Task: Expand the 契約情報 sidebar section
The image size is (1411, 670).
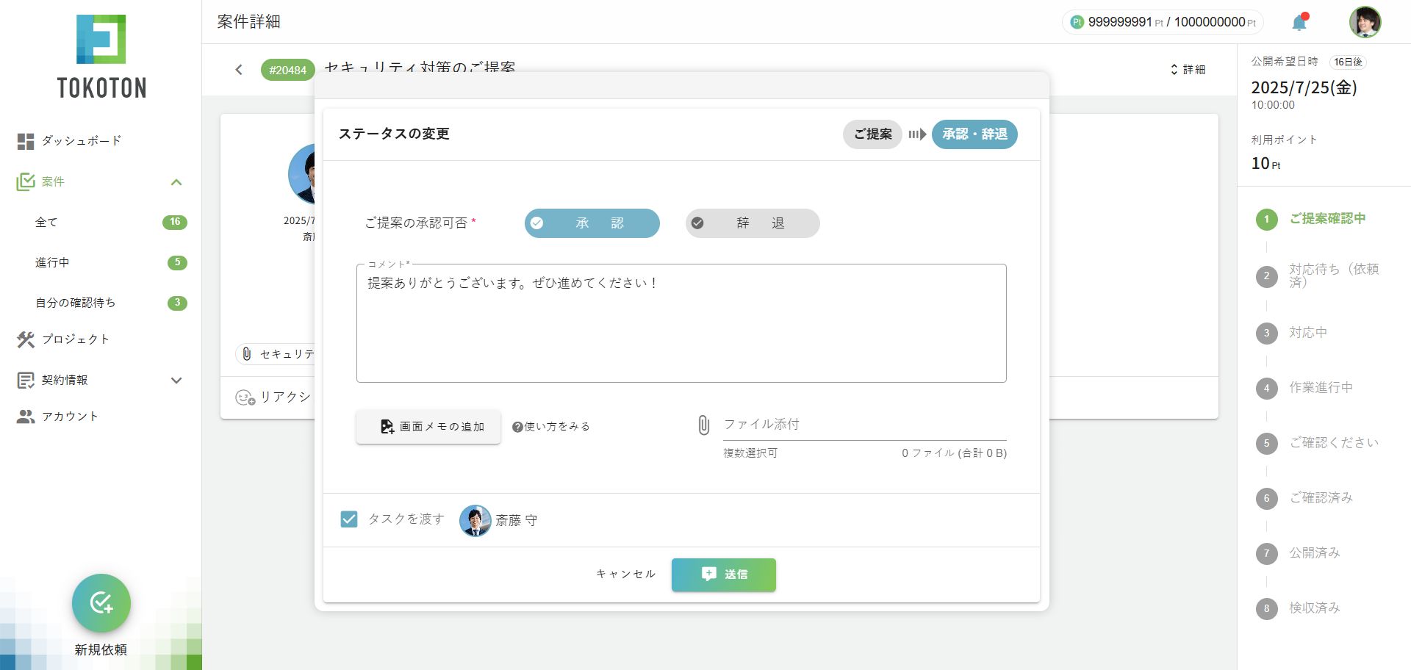Action: coord(176,381)
